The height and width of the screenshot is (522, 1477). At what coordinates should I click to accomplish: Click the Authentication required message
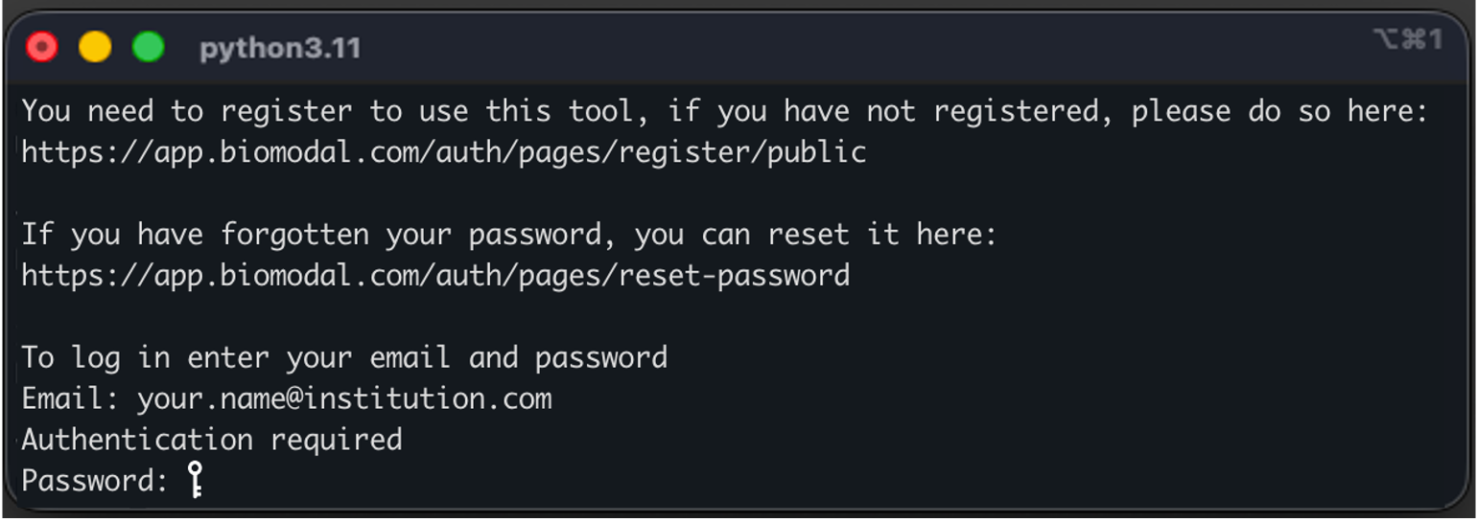point(212,440)
